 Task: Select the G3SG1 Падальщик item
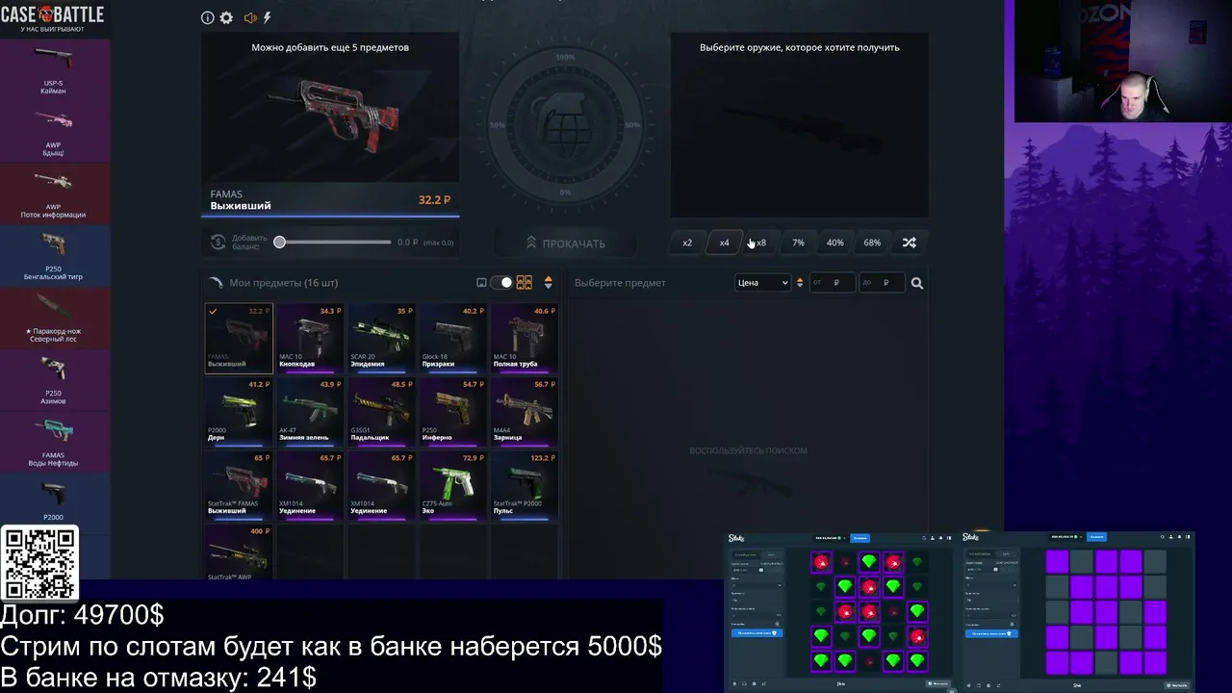(381, 412)
